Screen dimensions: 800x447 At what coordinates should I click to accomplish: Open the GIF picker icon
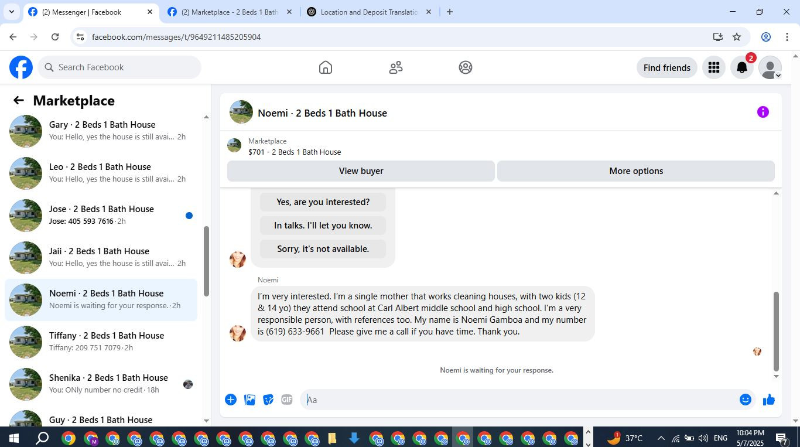[x=286, y=400]
